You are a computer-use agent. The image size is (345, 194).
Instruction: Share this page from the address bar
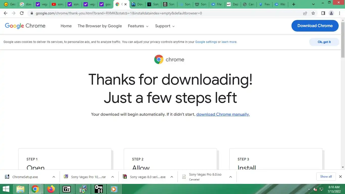pyautogui.click(x=305, y=13)
